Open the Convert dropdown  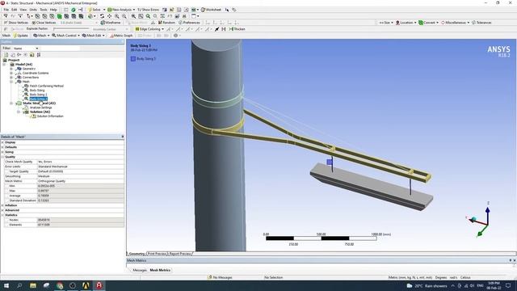(429, 23)
